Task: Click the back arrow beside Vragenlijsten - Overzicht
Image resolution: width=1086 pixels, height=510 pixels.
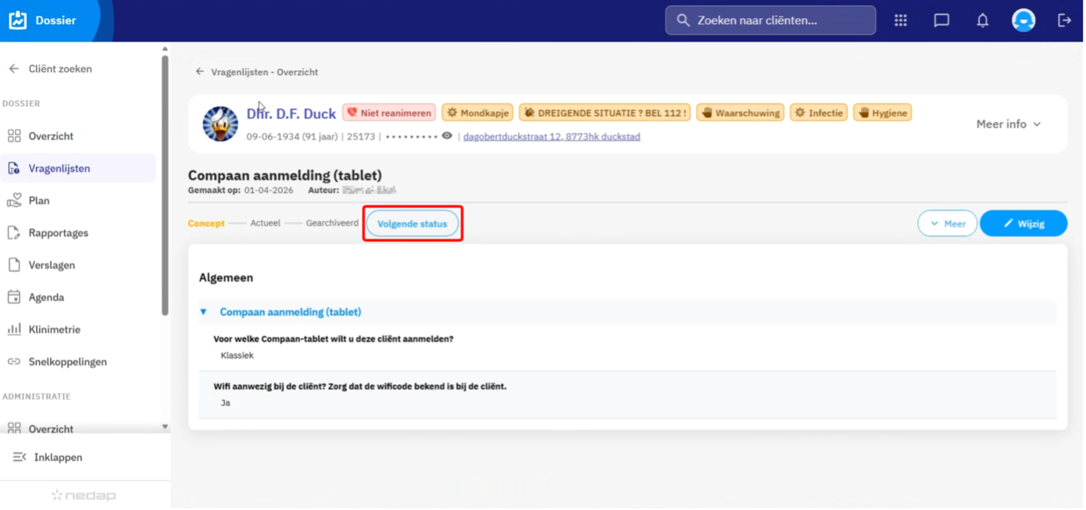Action: tap(199, 72)
